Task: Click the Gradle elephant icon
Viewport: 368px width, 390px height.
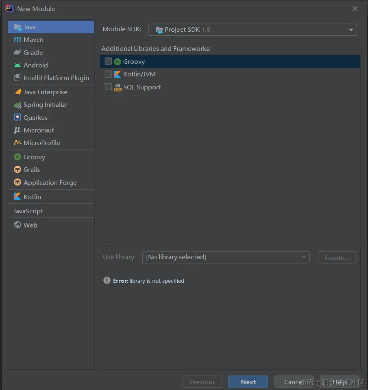Action: tap(17, 52)
